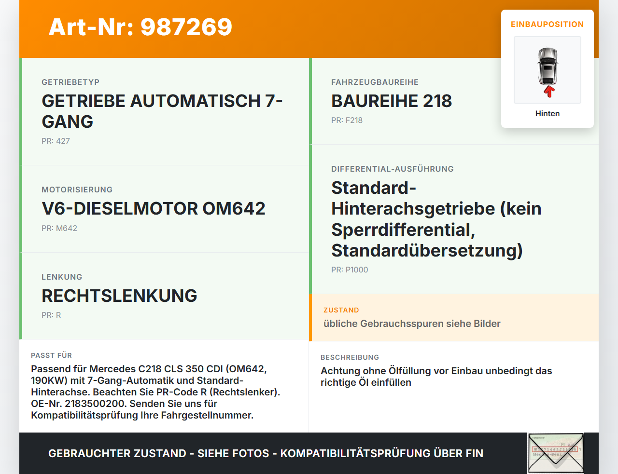Select V6-DIESELMOTOR OM642 text
This screenshot has width=618, height=474.
[154, 209]
